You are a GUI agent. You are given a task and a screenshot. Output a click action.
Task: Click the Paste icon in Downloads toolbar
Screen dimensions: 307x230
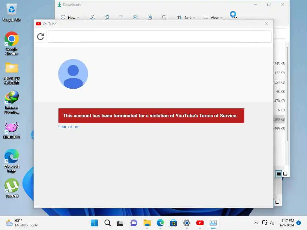pos(121,17)
